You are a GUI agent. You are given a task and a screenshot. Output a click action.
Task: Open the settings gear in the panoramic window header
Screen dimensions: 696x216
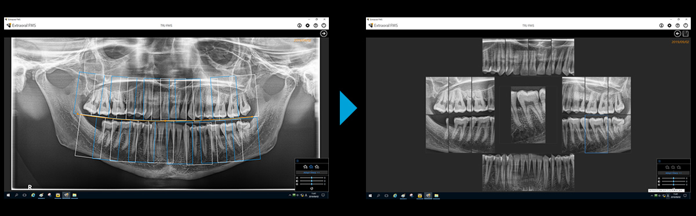(x=307, y=25)
